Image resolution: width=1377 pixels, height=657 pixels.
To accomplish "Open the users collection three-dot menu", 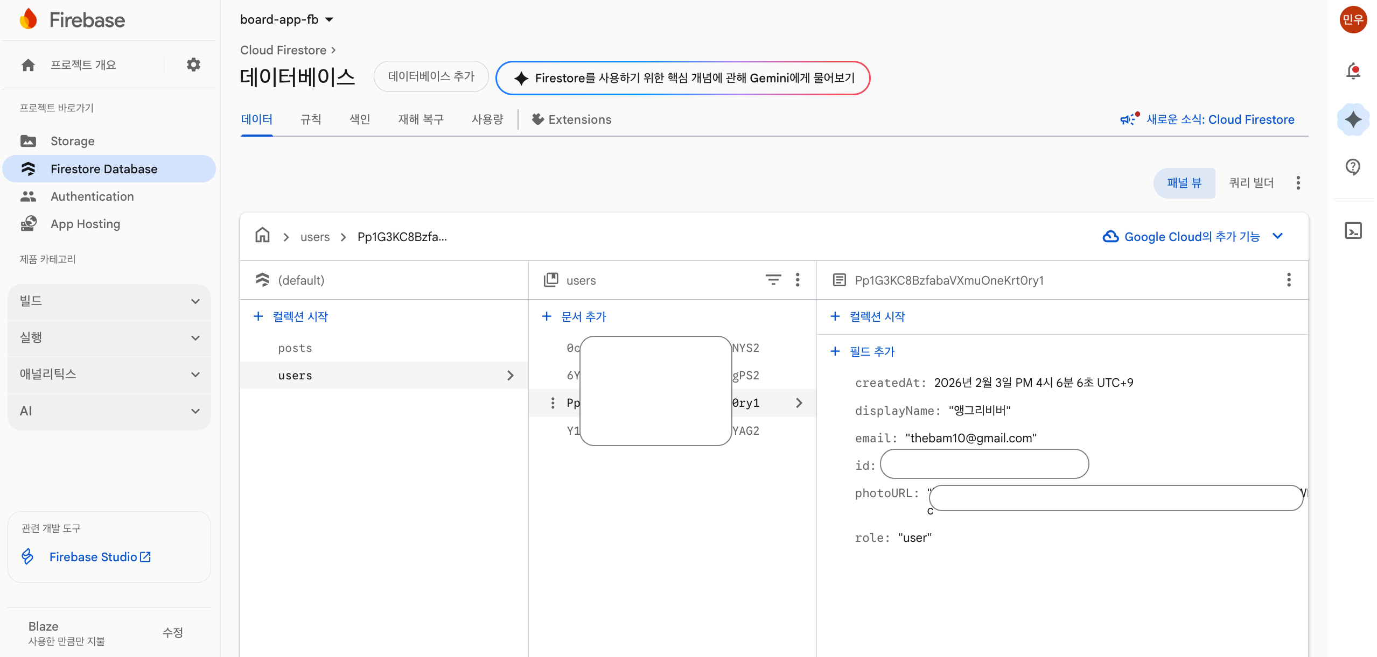I will (798, 280).
